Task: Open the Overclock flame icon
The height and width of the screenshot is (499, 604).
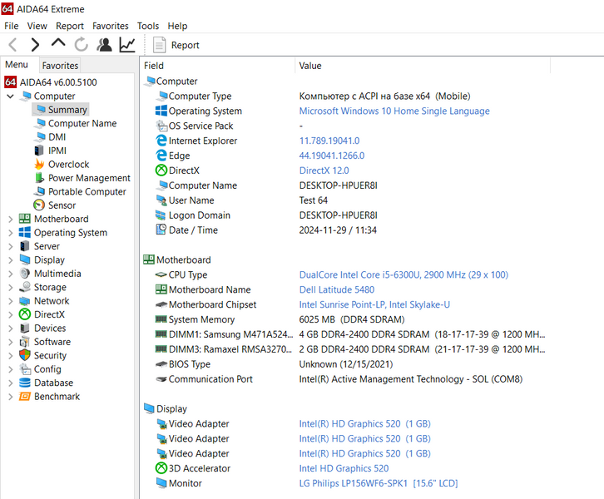Action: point(39,164)
